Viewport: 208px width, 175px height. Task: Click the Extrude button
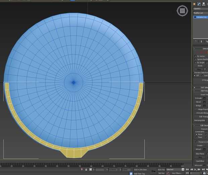pyautogui.click(x=199, y=98)
